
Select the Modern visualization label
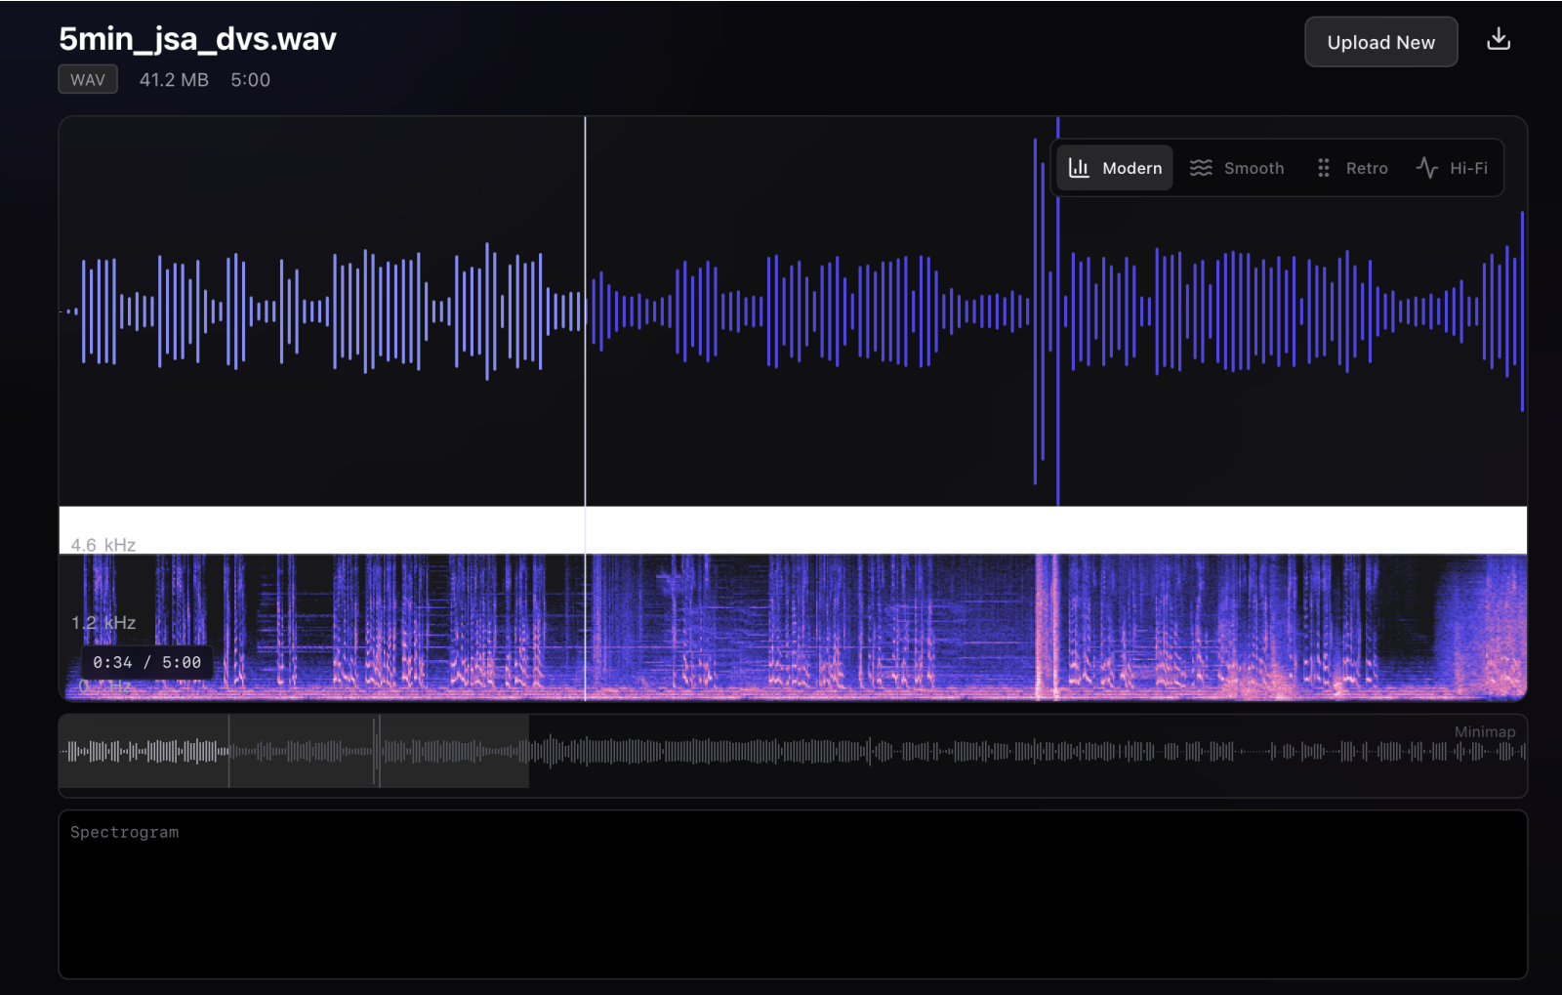1131,168
